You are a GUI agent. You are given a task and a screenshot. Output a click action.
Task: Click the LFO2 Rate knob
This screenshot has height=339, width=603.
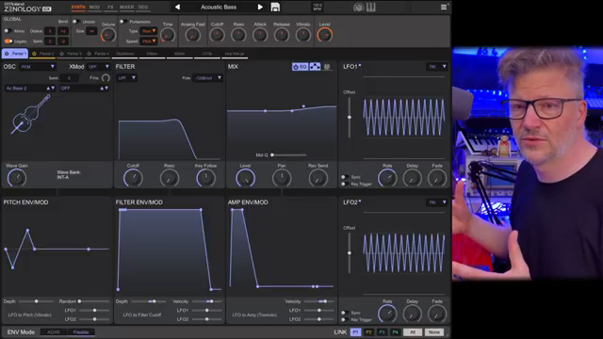coord(387,314)
